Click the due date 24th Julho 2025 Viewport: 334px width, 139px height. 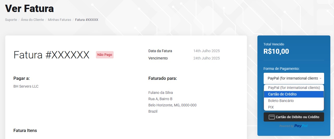(207, 58)
